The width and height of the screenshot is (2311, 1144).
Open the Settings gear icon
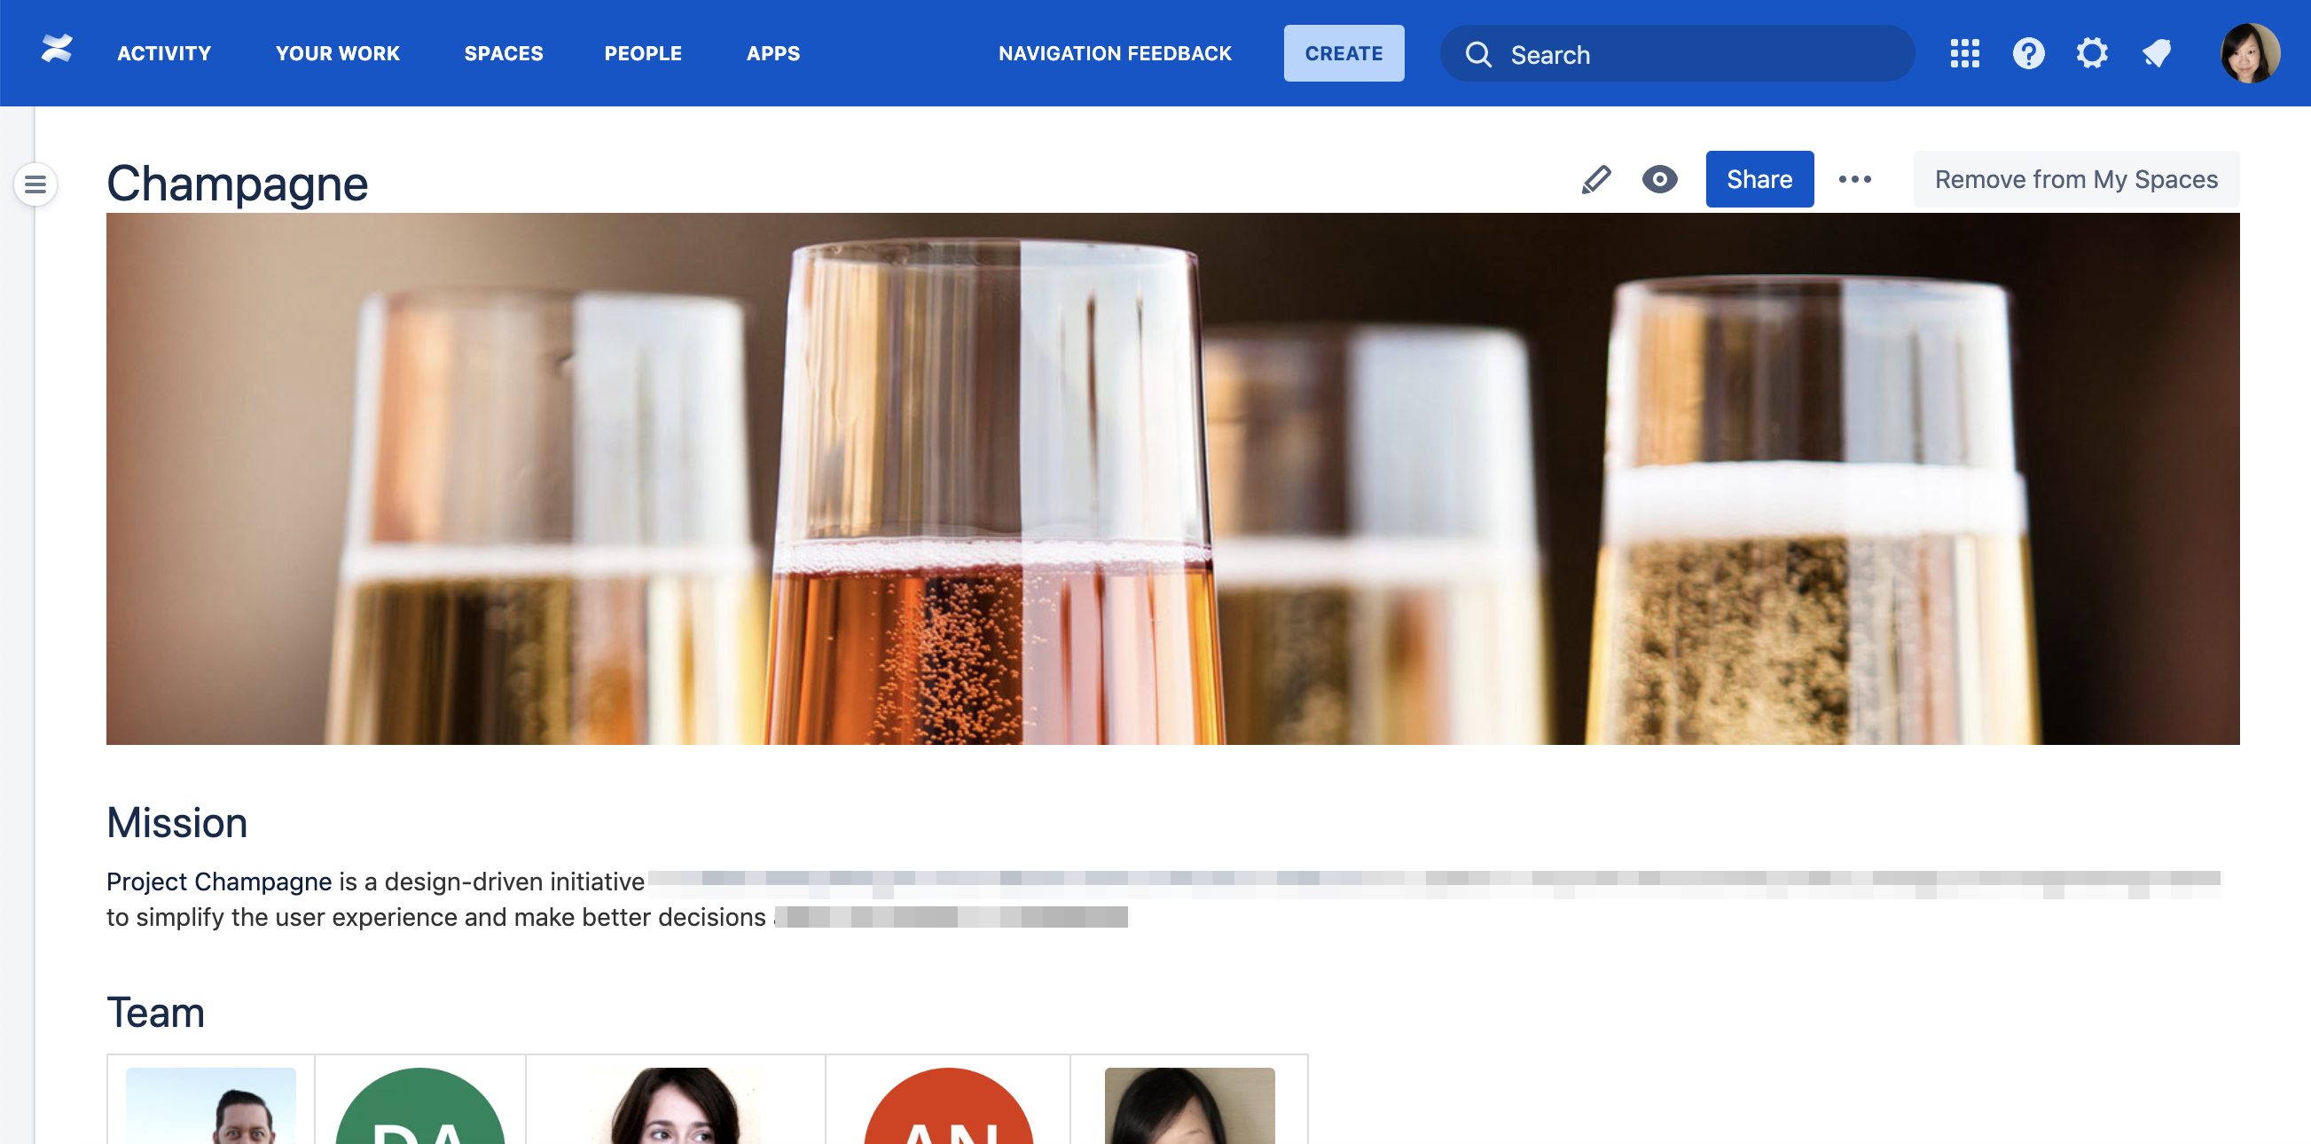[x=2091, y=53]
